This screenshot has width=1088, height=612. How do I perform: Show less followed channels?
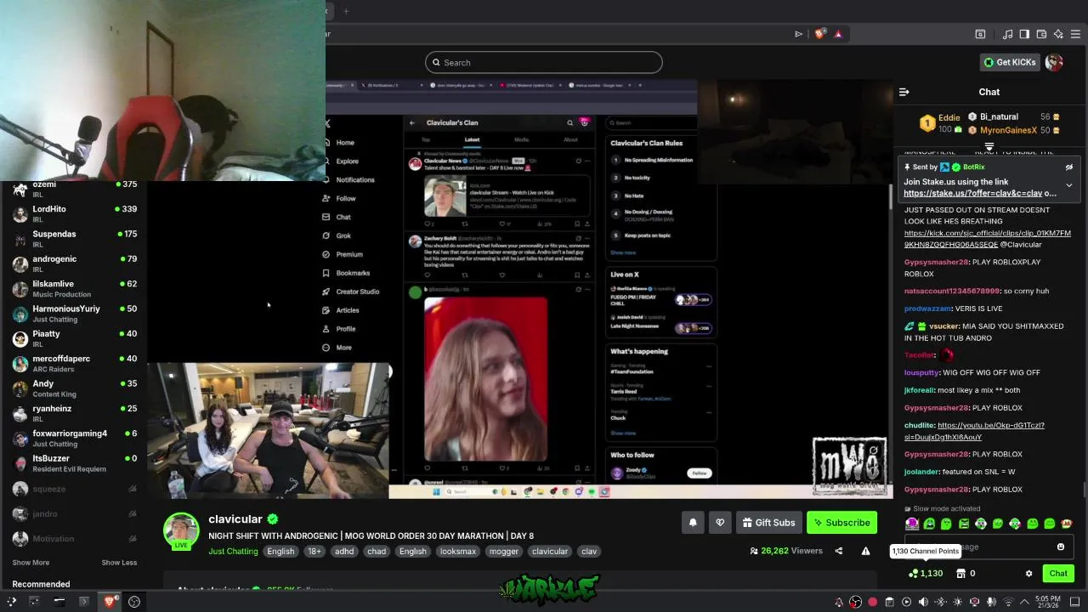coord(119,563)
